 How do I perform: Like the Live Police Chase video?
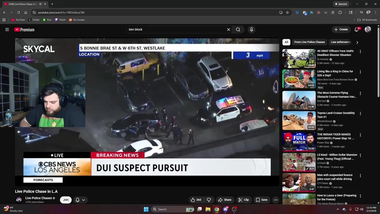196,200
